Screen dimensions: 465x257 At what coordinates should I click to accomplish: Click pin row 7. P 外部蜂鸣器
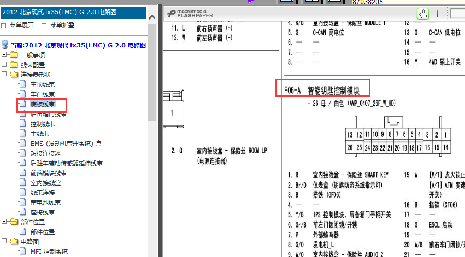coord(313,235)
